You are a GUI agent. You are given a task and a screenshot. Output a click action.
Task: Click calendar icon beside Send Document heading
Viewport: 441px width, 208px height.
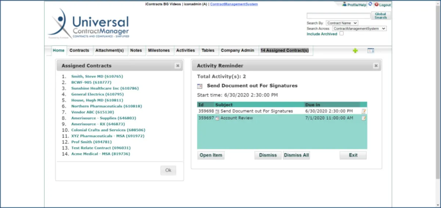pyautogui.click(x=200, y=86)
